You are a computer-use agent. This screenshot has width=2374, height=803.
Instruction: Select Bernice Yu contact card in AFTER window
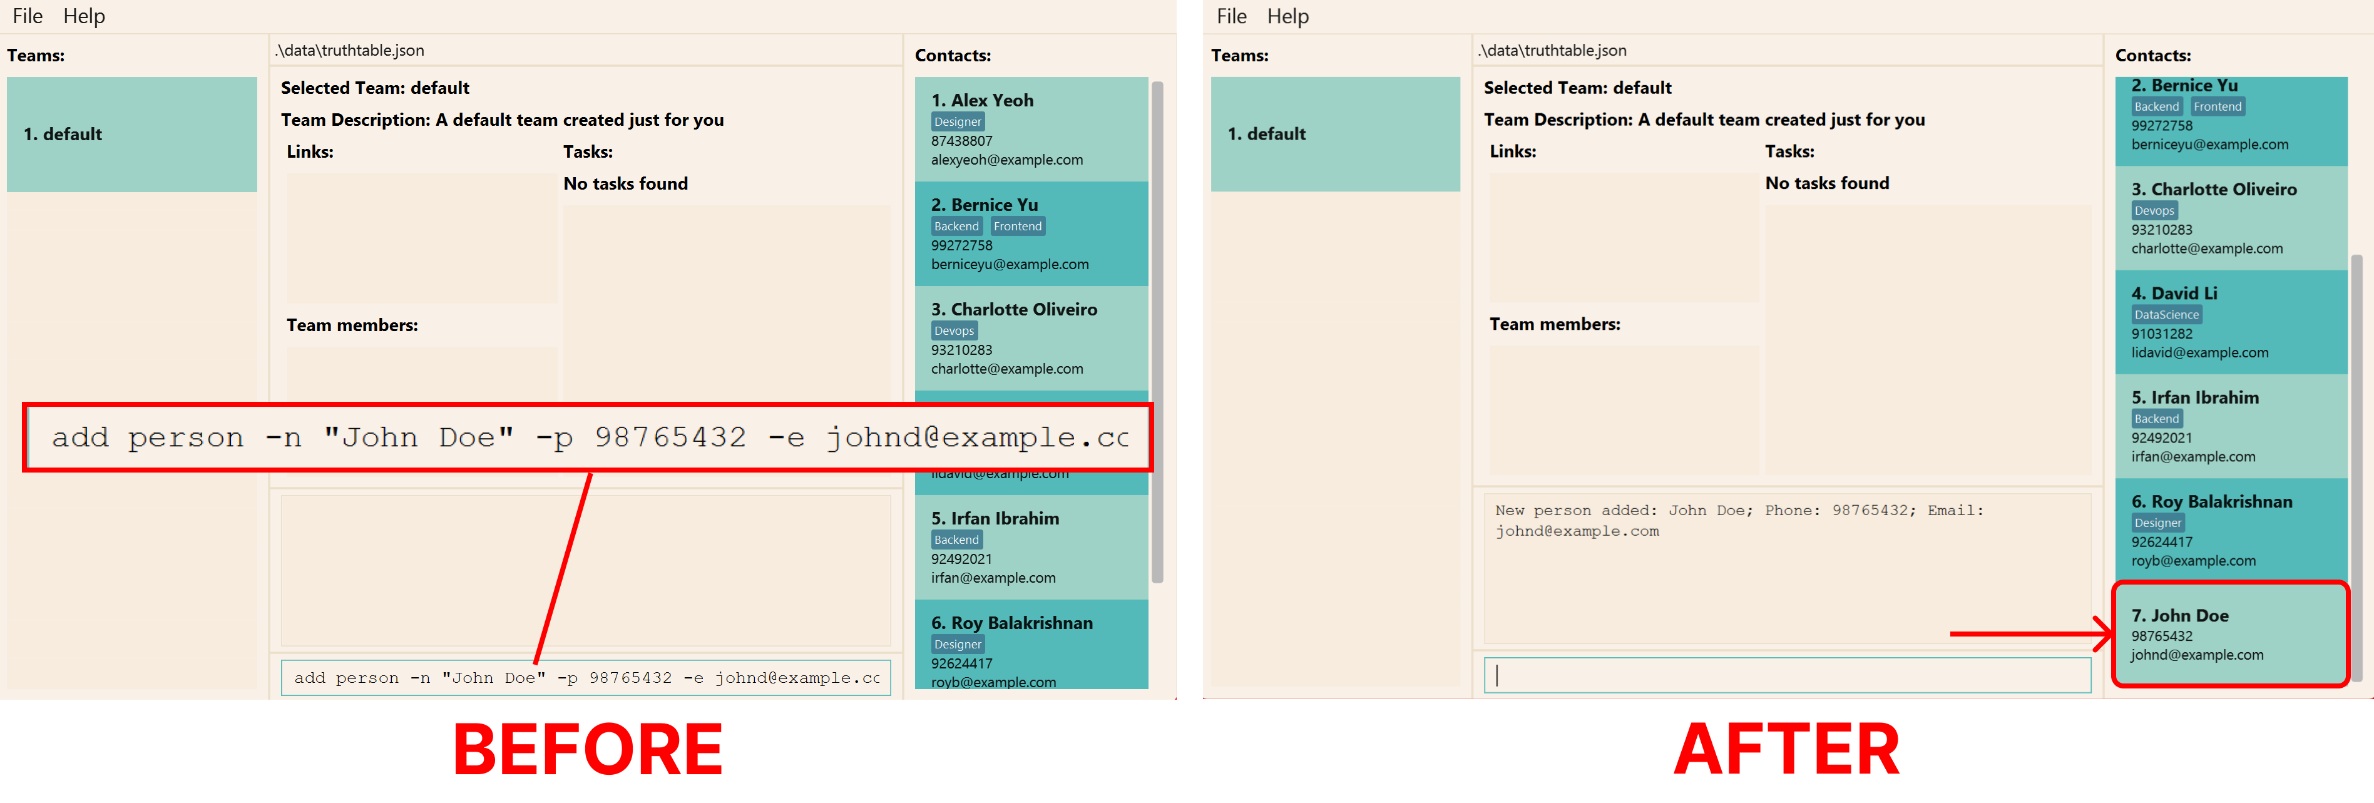[2230, 121]
